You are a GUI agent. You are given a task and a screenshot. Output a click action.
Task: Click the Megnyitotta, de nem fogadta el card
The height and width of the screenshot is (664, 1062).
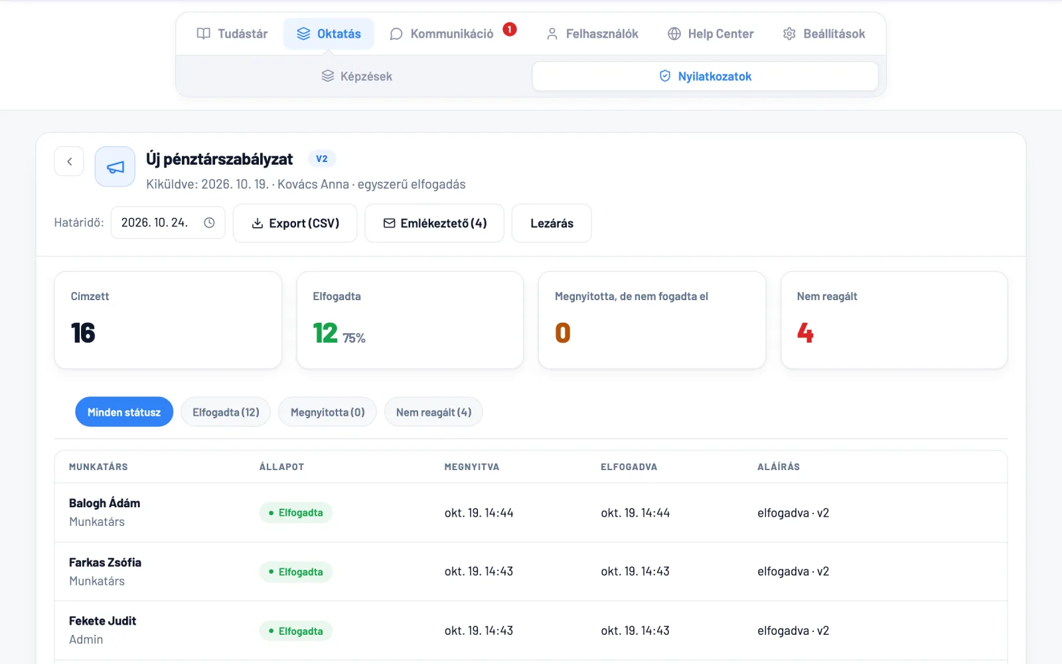pyautogui.click(x=652, y=320)
